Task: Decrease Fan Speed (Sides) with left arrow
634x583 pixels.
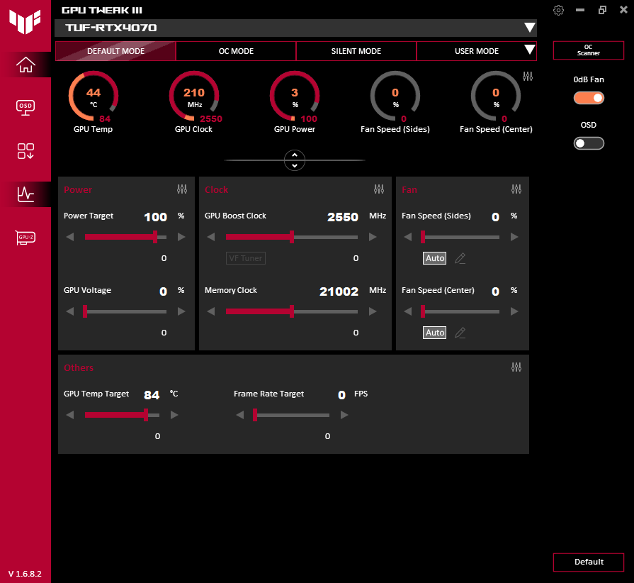Action: pos(408,237)
